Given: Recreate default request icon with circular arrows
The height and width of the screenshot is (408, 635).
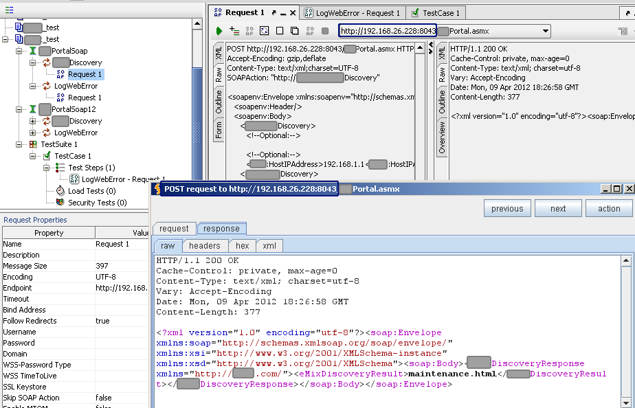Looking at the screenshot, I should click(x=265, y=31).
